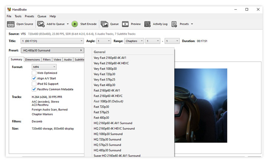Click the Start Encode label
This screenshot has width=267, height=163.
pos(88,24)
